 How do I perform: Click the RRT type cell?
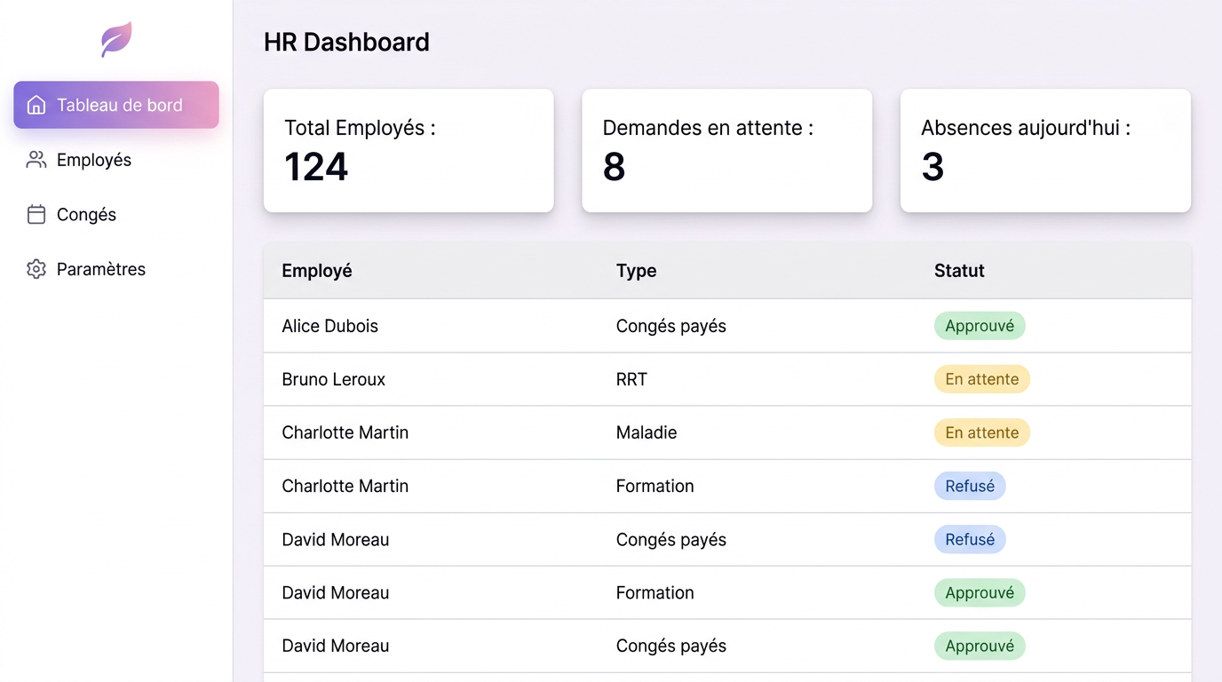click(631, 379)
